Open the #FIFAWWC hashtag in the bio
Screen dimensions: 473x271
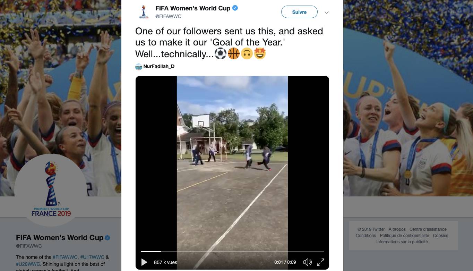point(65,257)
